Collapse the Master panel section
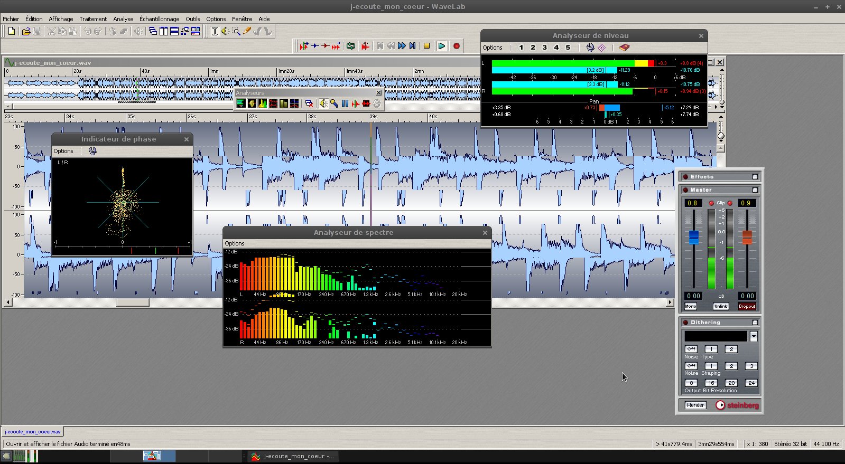This screenshot has width=845, height=464. (x=755, y=190)
